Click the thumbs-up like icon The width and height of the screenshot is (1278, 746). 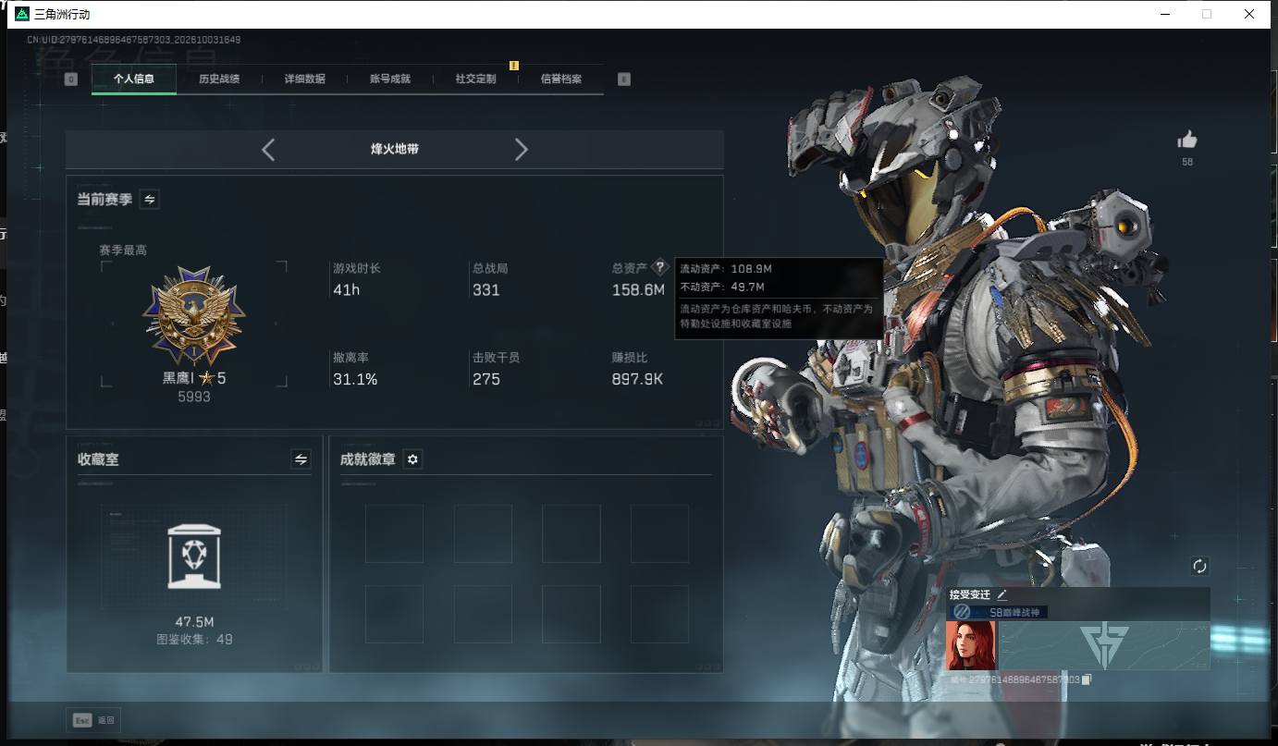[x=1187, y=140]
